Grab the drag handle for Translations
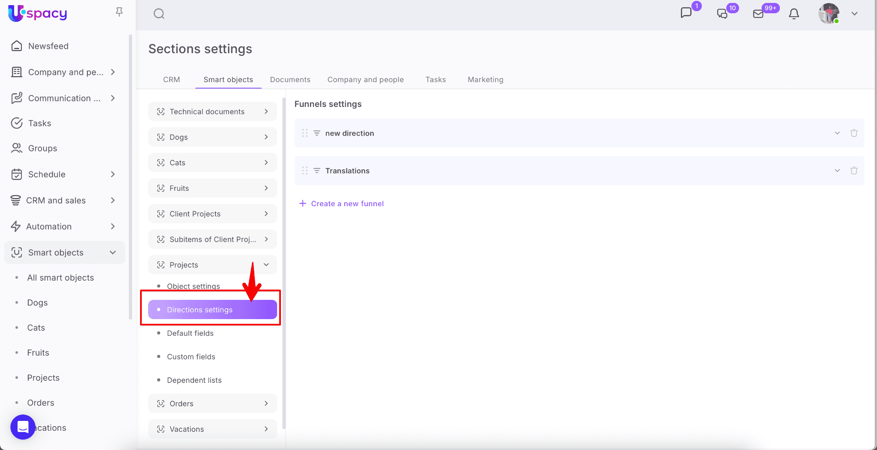This screenshot has height=450, width=877. [304, 171]
